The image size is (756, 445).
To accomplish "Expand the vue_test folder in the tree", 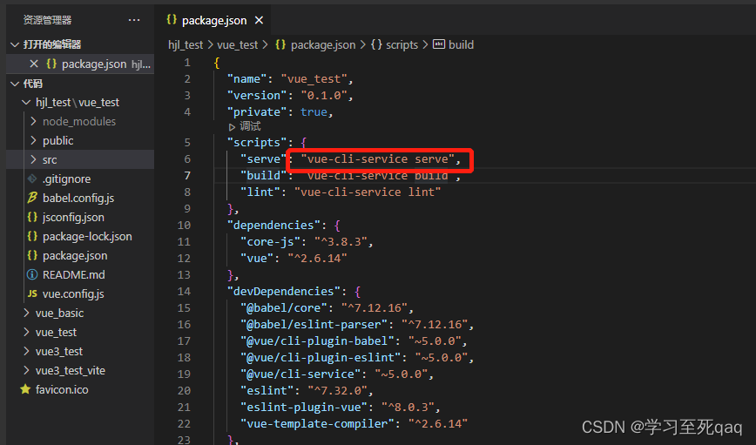I will tap(26, 332).
